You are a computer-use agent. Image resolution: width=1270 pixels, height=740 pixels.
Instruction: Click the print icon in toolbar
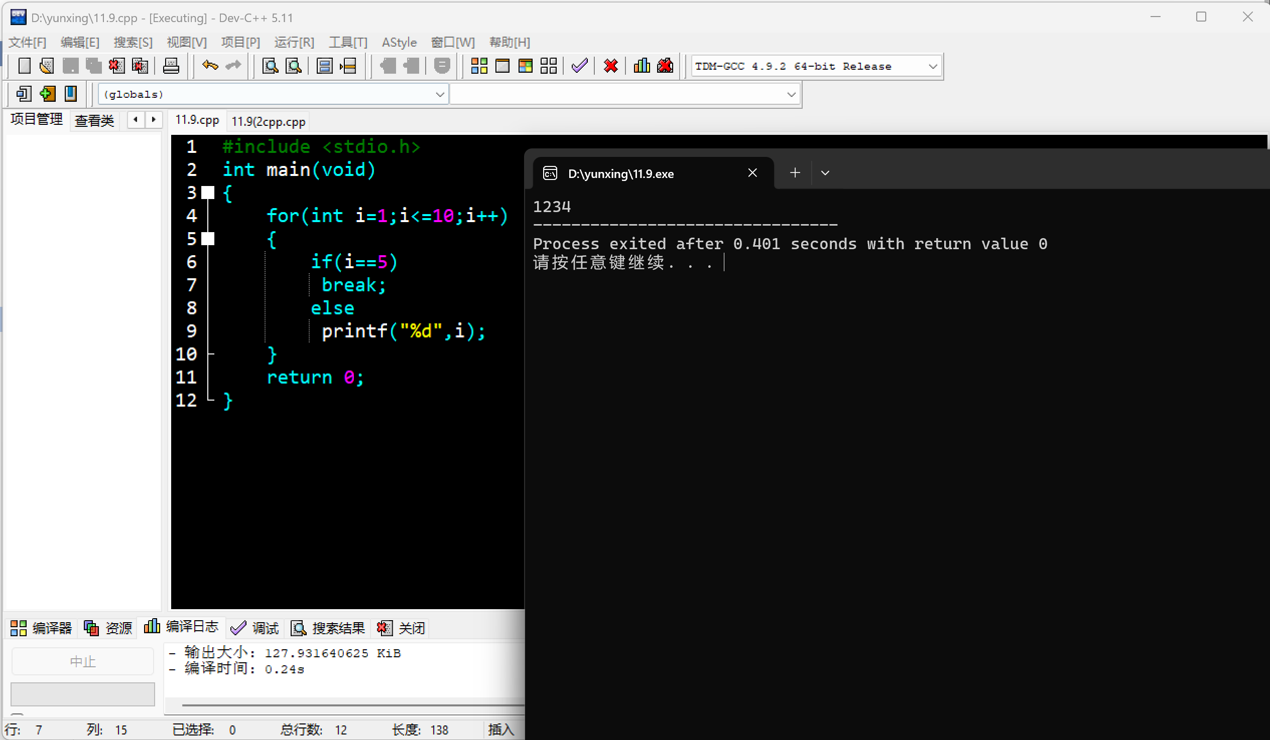pyautogui.click(x=171, y=66)
